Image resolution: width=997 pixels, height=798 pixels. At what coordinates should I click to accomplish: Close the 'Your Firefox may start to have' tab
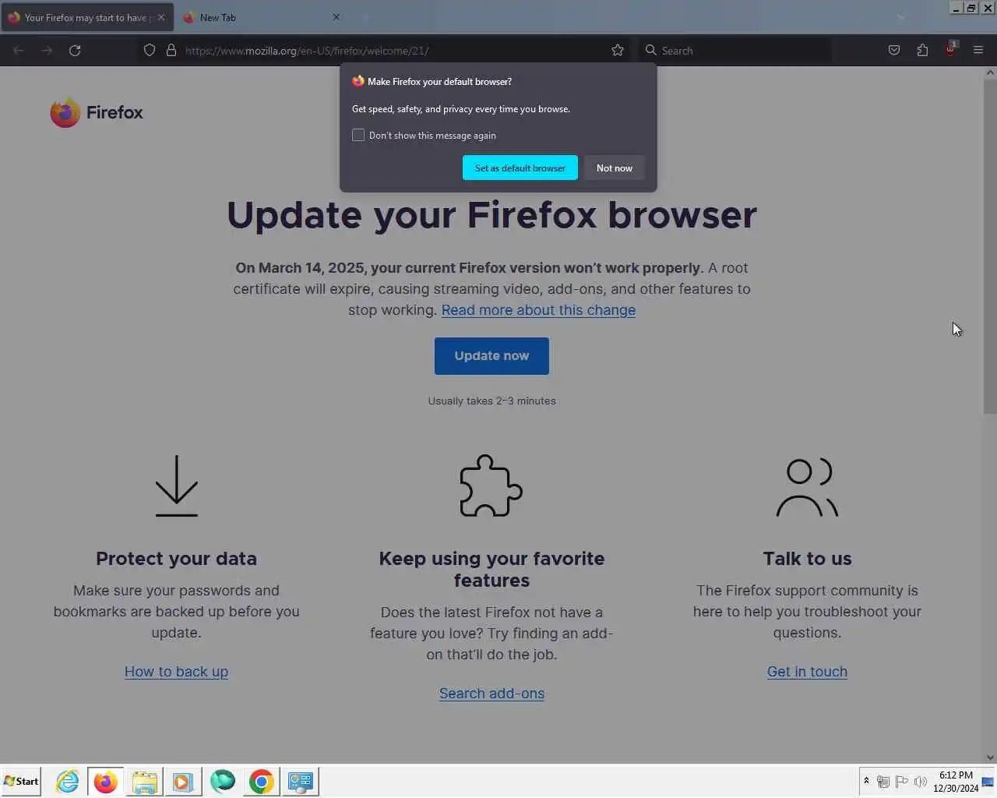[161, 17]
